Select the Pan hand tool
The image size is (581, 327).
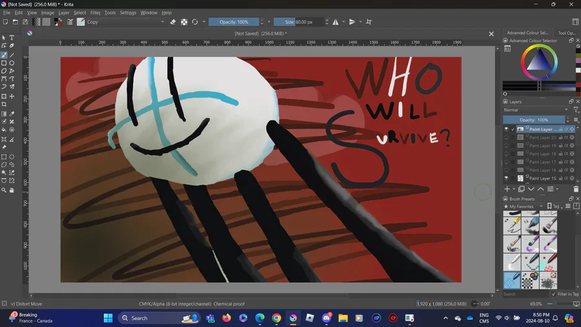click(12, 190)
